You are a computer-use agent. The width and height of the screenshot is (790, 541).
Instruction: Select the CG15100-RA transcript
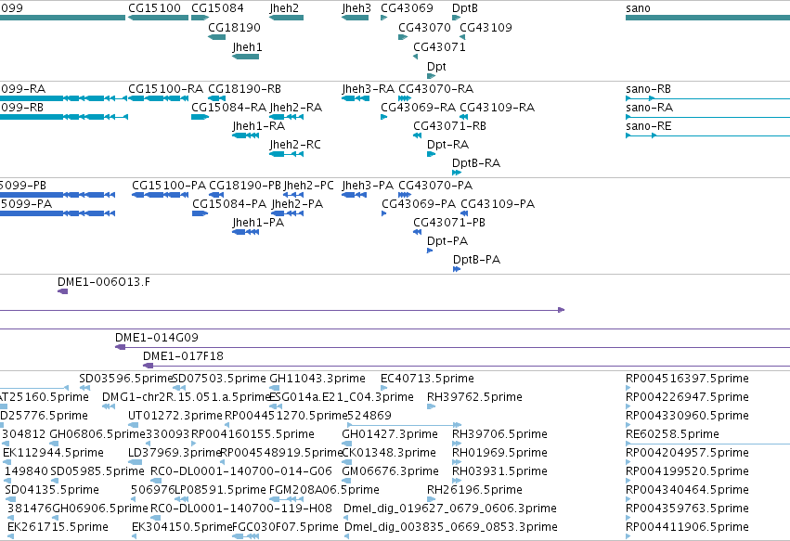158,98
